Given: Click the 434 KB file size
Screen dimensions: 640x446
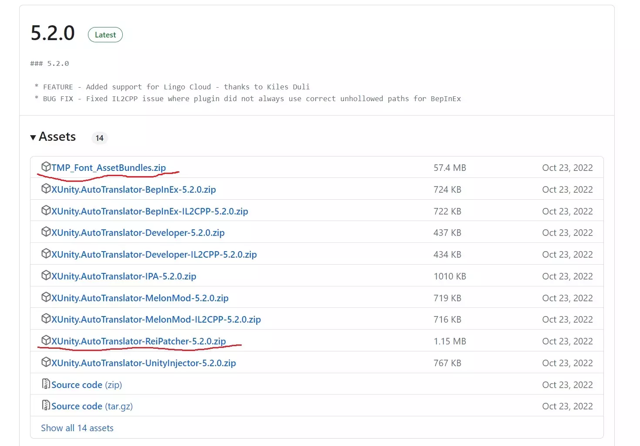Looking at the screenshot, I should [447, 255].
